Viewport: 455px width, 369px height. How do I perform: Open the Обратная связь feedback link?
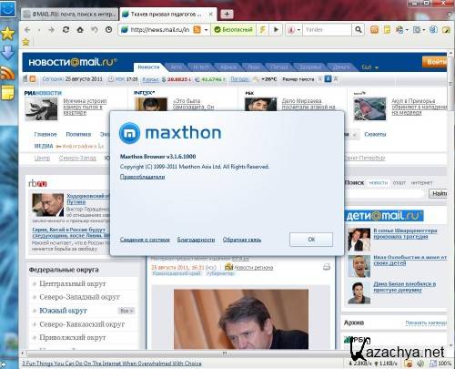point(242,240)
